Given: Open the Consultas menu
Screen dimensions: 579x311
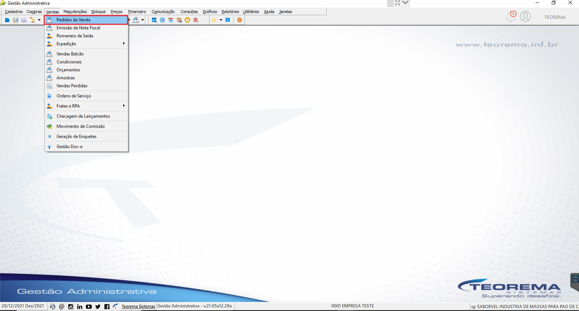Looking at the screenshot, I should point(189,12).
